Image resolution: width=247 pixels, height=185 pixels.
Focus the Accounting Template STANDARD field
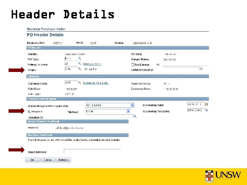tap(196, 110)
